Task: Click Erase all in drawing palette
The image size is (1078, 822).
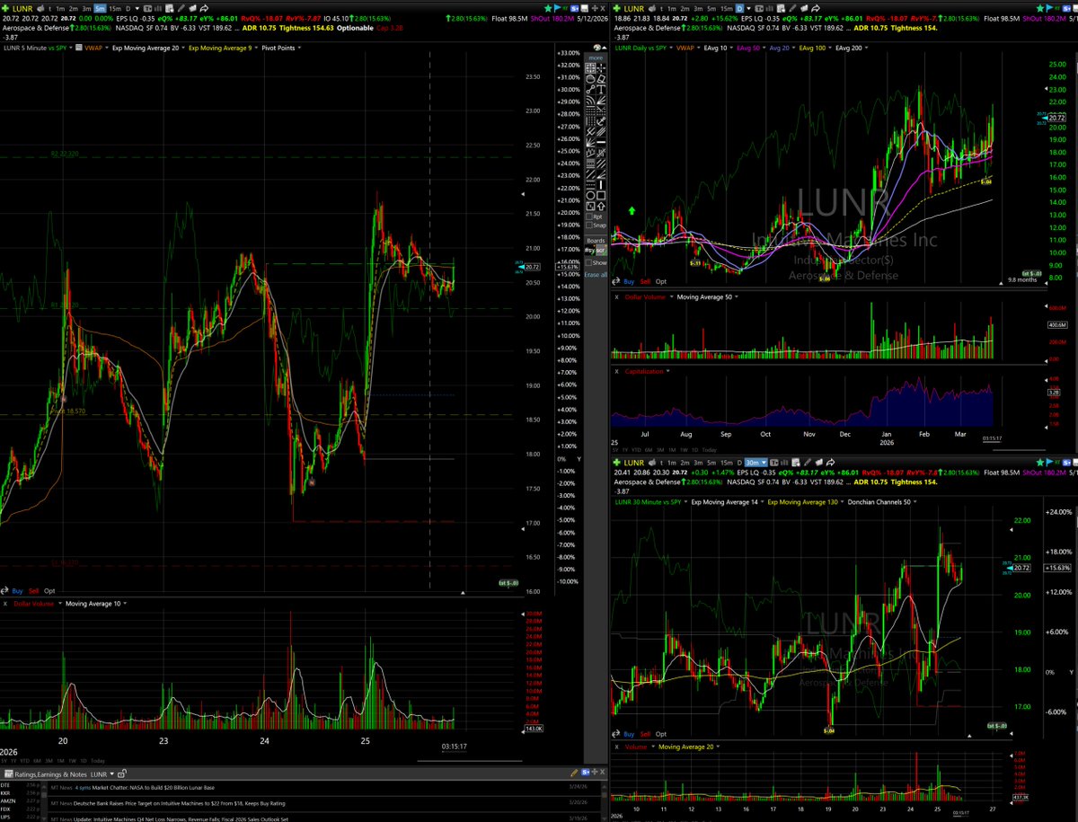Action: point(595,274)
